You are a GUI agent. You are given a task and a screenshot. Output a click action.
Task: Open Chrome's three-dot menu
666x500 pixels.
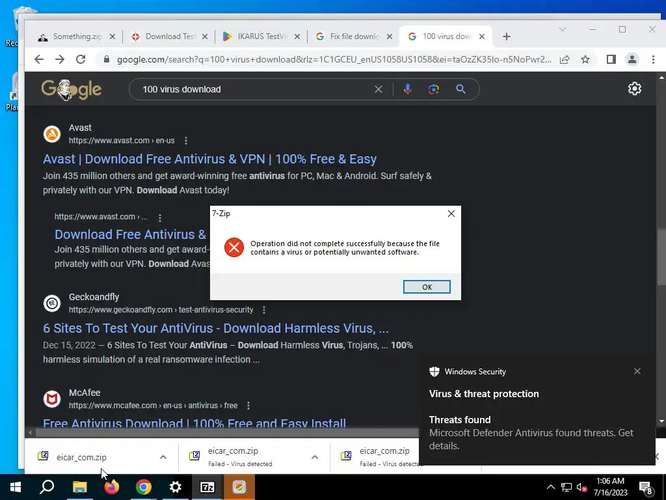pos(653,59)
